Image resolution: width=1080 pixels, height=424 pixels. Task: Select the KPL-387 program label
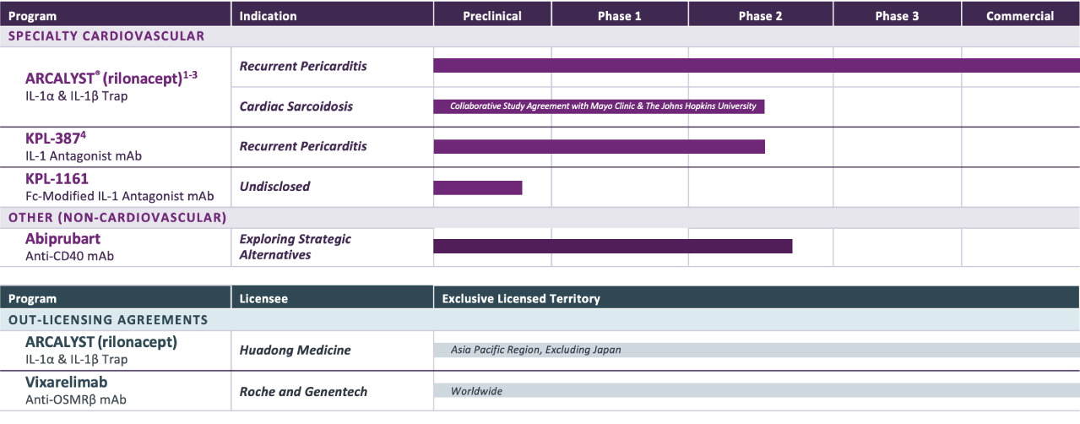[56, 139]
